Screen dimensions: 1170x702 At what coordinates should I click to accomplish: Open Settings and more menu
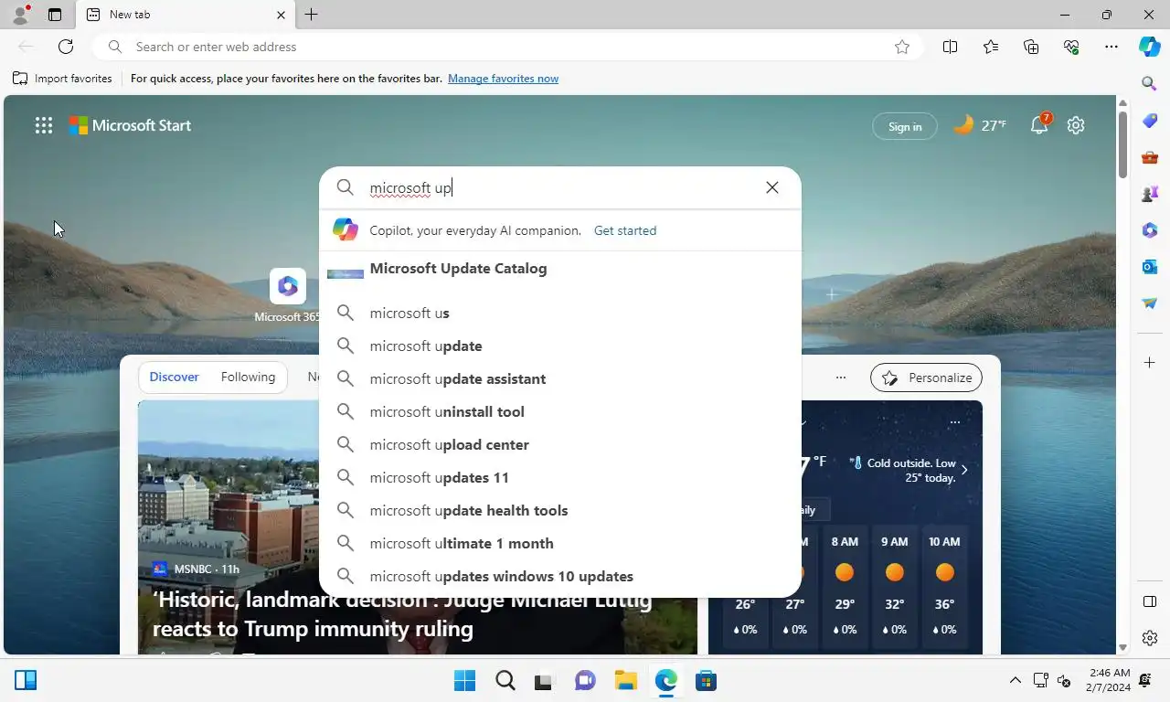click(x=1111, y=47)
